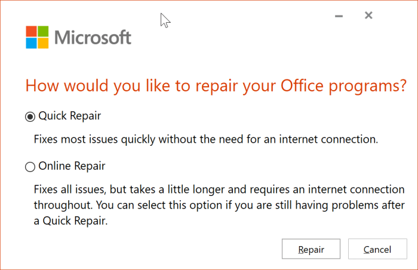Select the Quick Repair radio button
The width and height of the screenshot is (418, 270).
[x=30, y=117]
